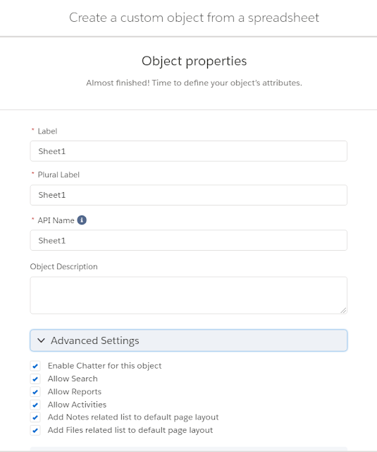The image size is (377, 452).
Task: Focus the Label input containing Sheet1
Action: click(x=189, y=151)
